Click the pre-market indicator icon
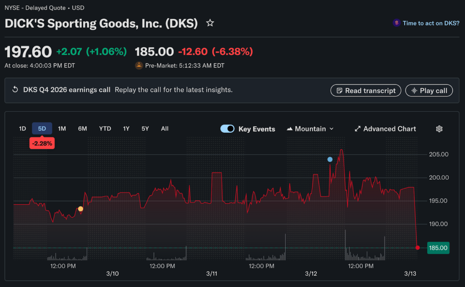The height and width of the screenshot is (287, 465). pos(139,65)
